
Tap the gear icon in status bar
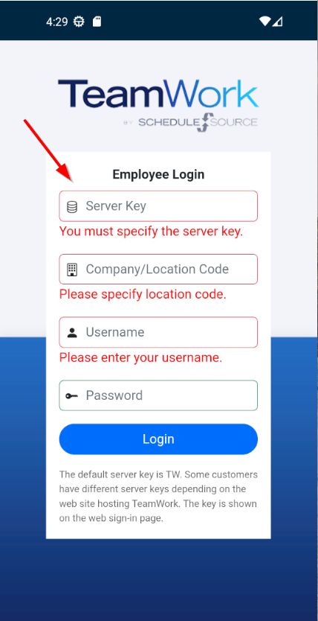79,22
